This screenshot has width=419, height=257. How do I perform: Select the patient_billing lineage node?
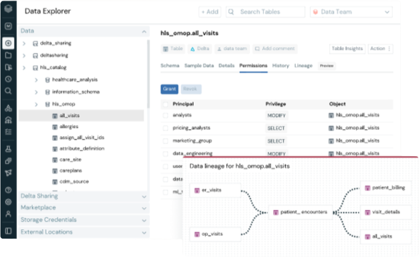(x=386, y=188)
